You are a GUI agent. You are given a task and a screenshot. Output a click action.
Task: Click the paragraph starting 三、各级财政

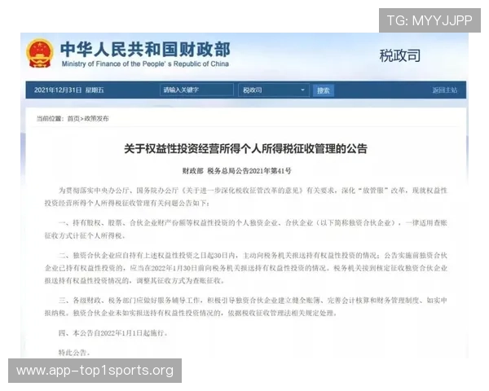tap(246, 306)
